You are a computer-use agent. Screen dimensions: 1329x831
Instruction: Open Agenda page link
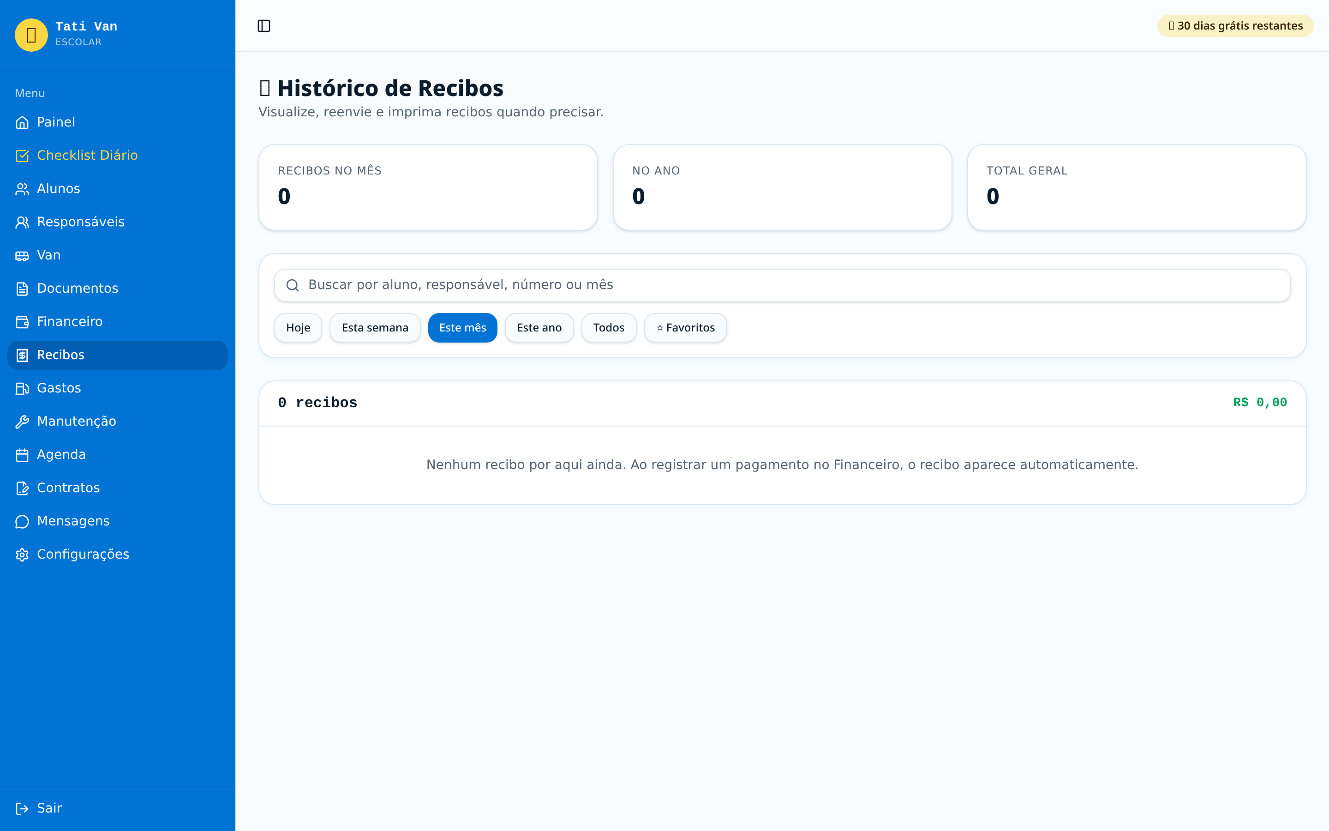[x=118, y=455]
